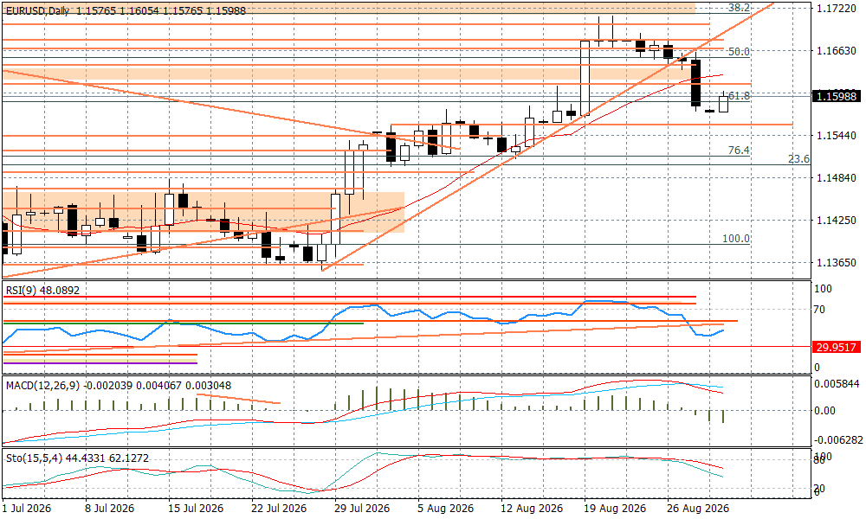Click the 1.15440 price axis value
866x519 pixels.
pyautogui.click(x=837, y=135)
